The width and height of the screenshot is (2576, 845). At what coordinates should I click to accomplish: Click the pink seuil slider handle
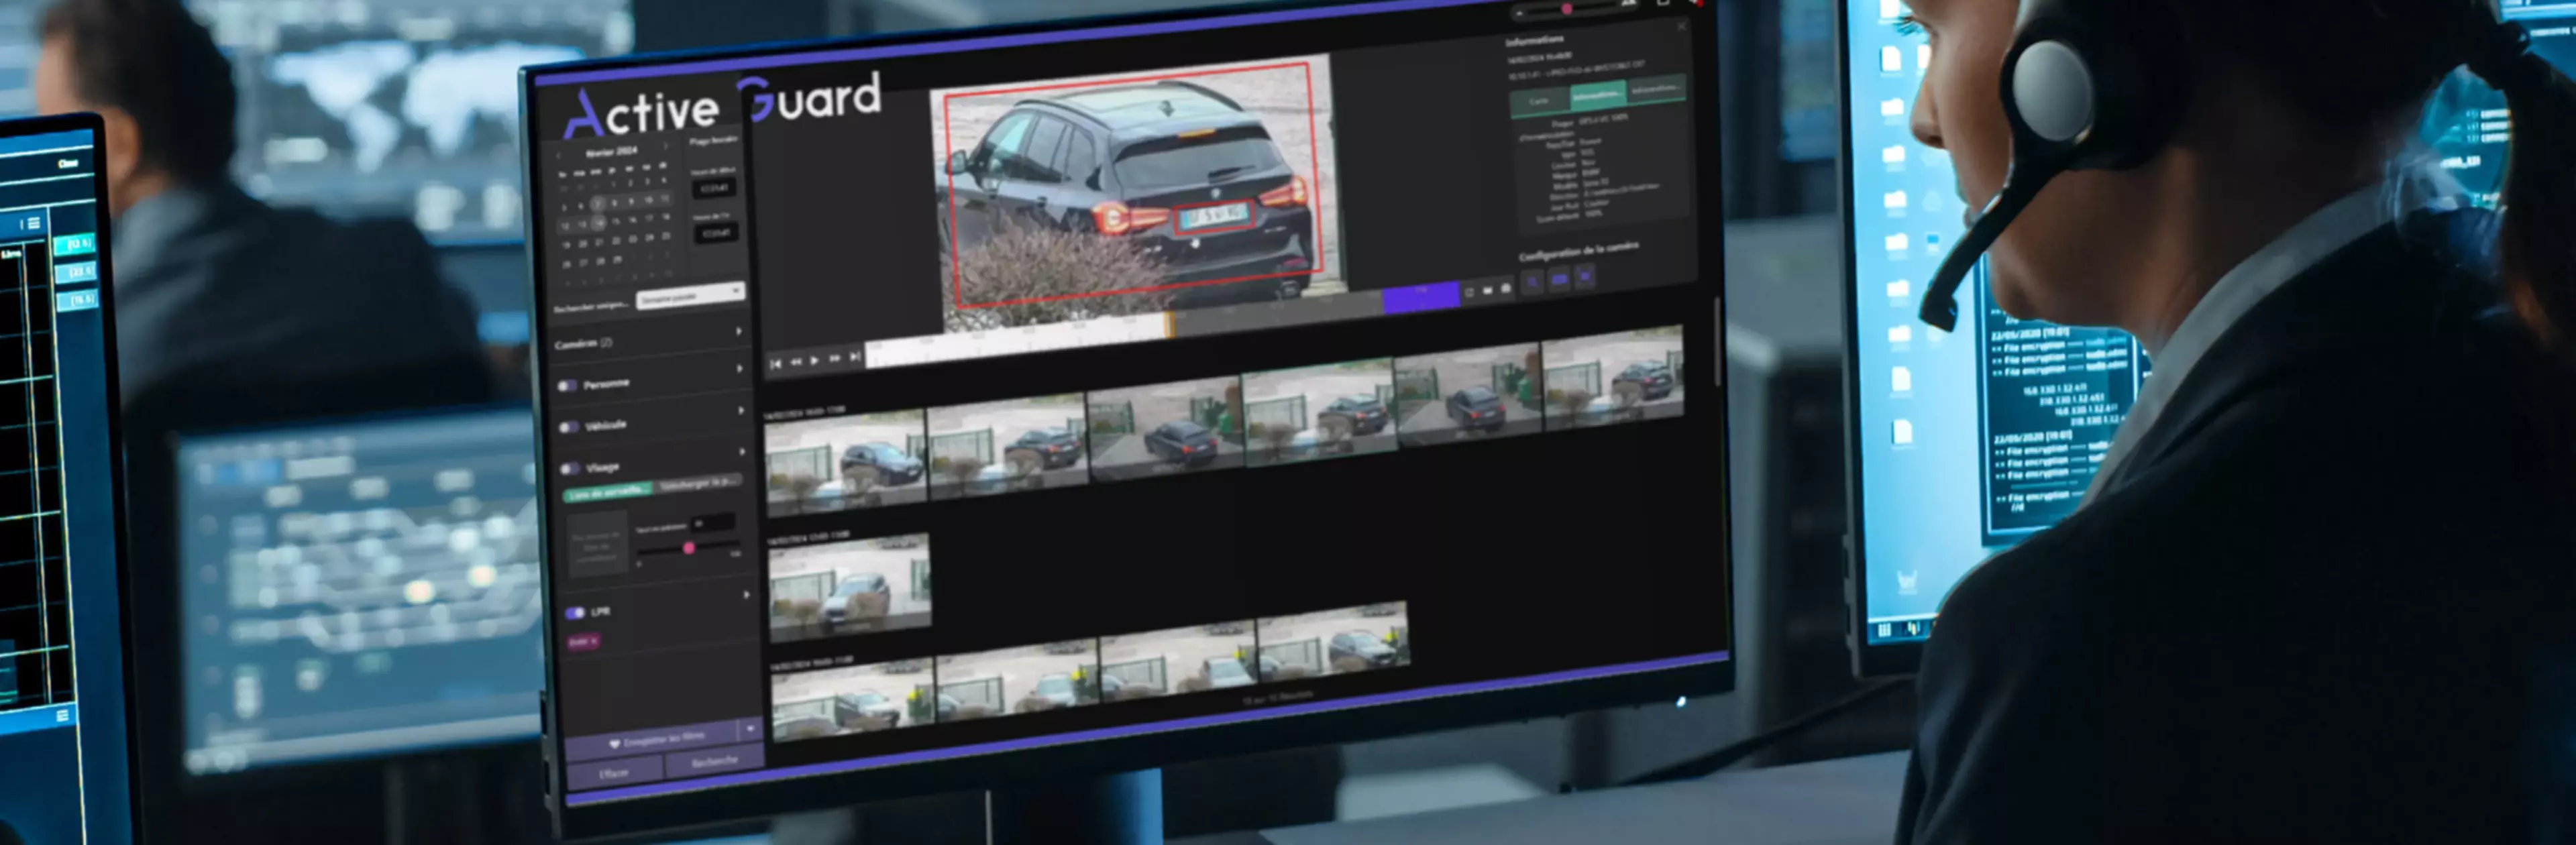(689, 548)
